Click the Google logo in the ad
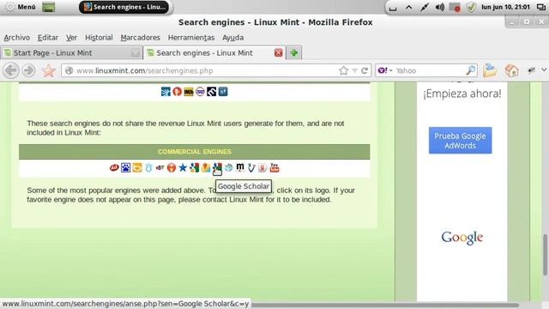This screenshot has height=309, width=549. click(x=462, y=238)
